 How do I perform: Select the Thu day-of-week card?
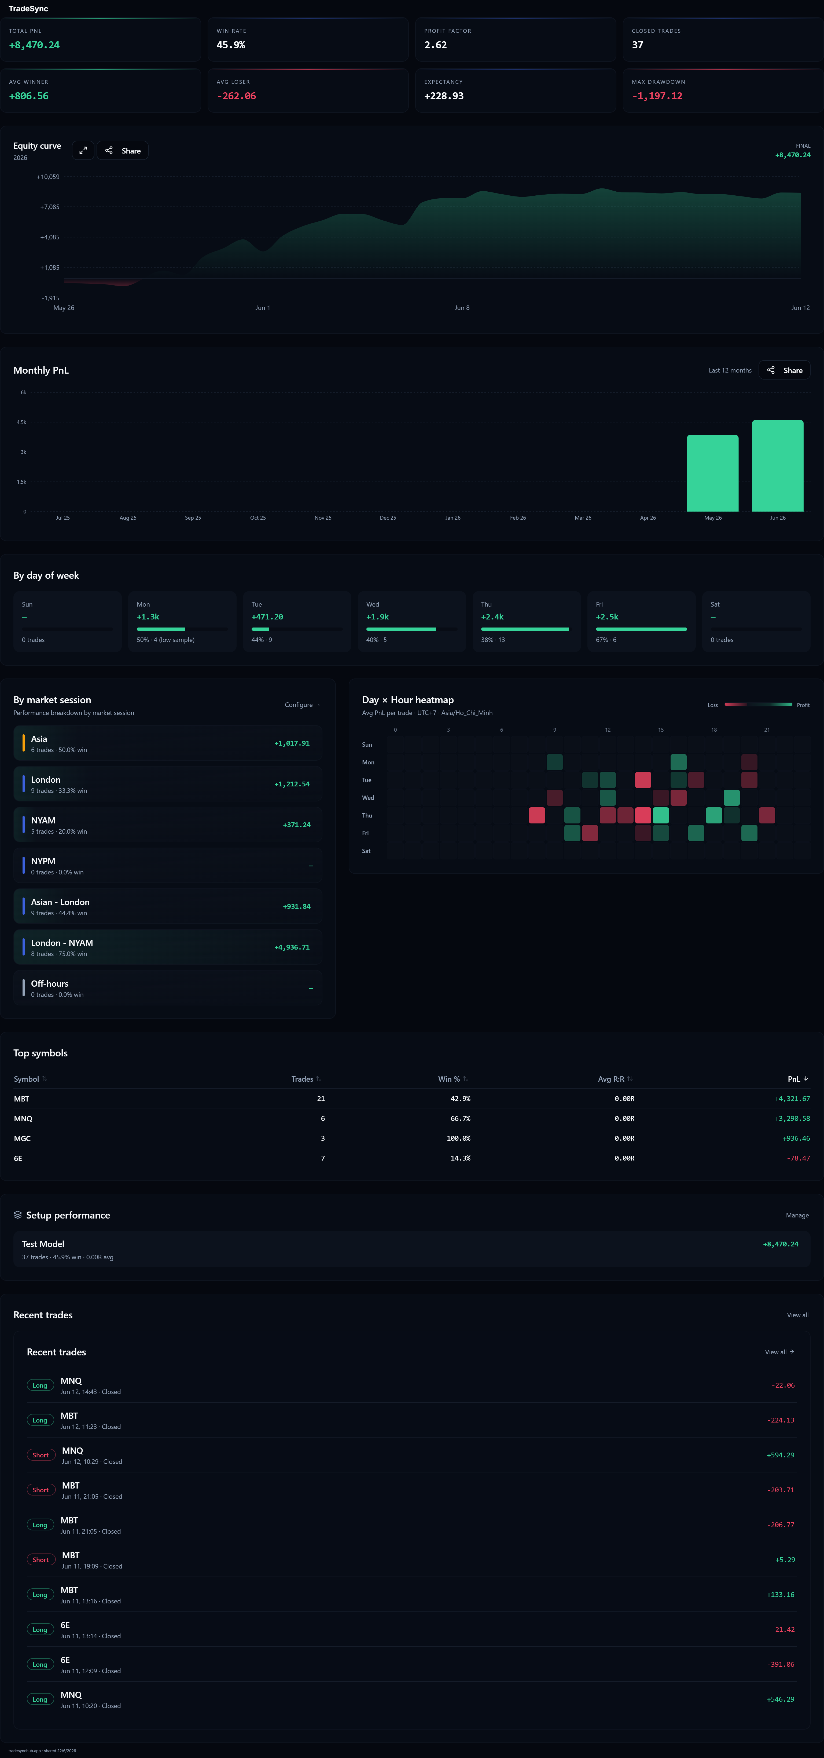pos(527,622)
